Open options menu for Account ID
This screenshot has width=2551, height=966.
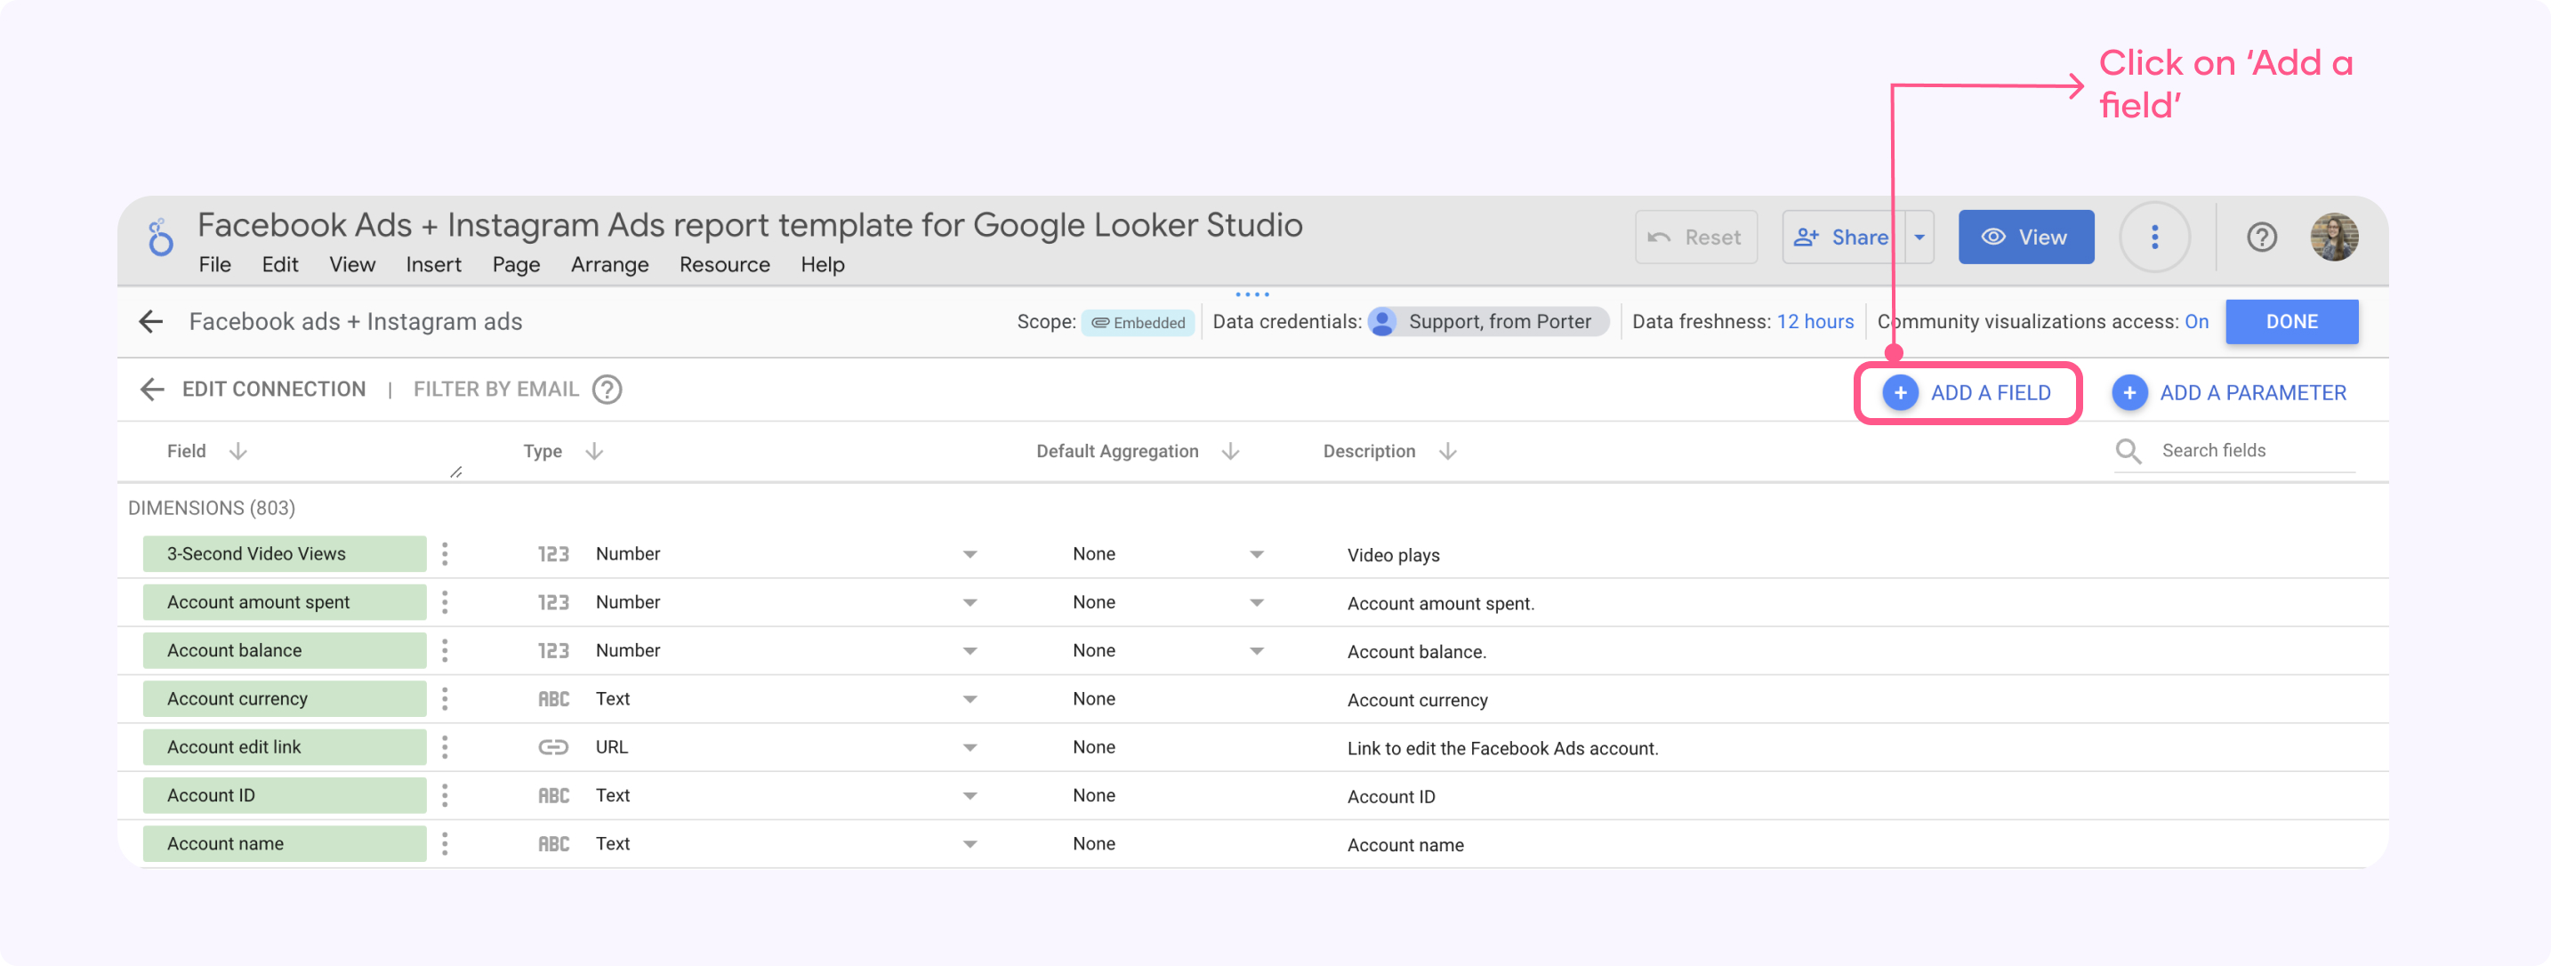(445, 795)
